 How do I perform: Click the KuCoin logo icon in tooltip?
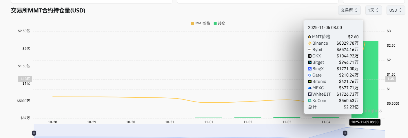coord(309,101)
